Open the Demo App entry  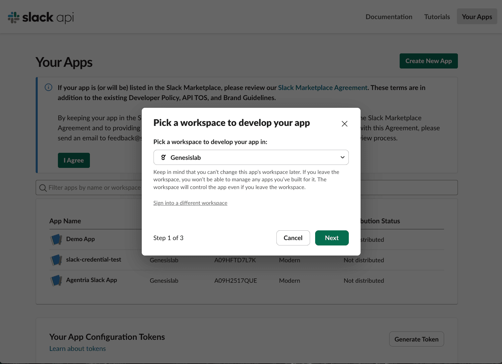tap(80, 239)
